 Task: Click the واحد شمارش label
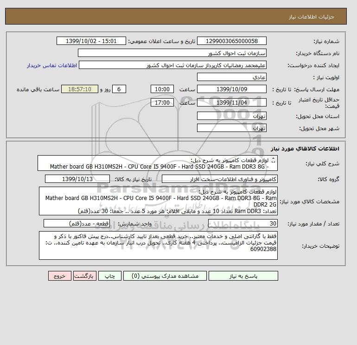pos(134,224)
